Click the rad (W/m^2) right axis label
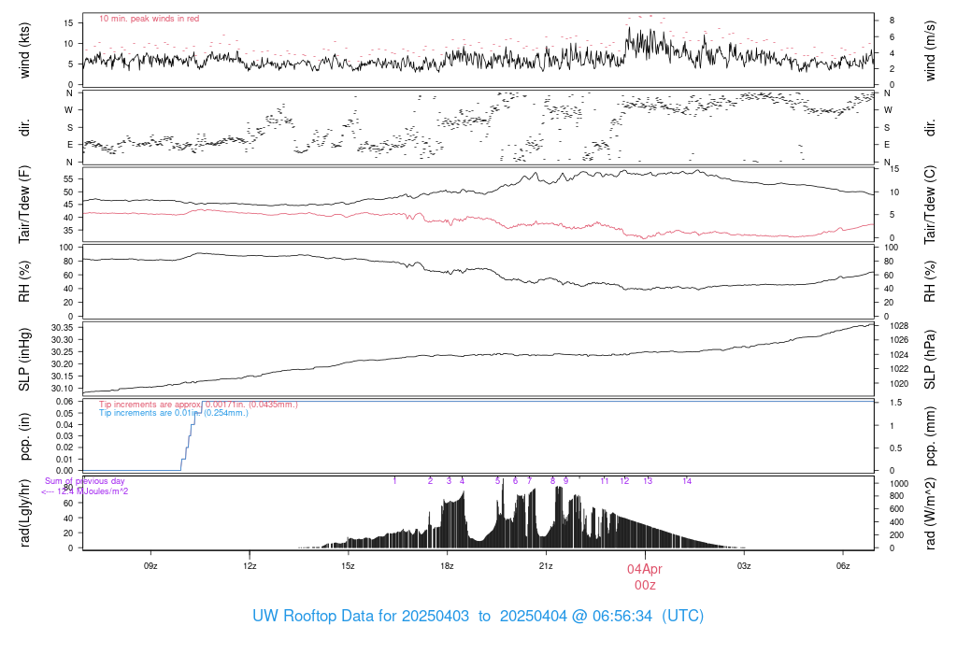957x654 pixels. (930, 513)
